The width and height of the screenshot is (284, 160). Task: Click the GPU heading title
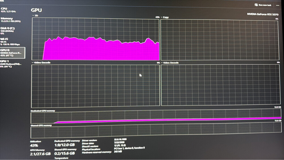tap(36, 10)
